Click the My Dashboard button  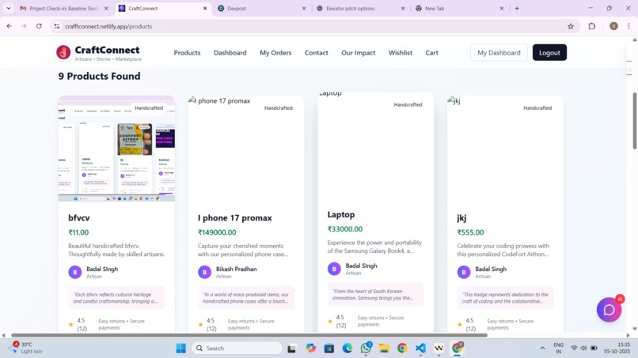click(499, 52)
